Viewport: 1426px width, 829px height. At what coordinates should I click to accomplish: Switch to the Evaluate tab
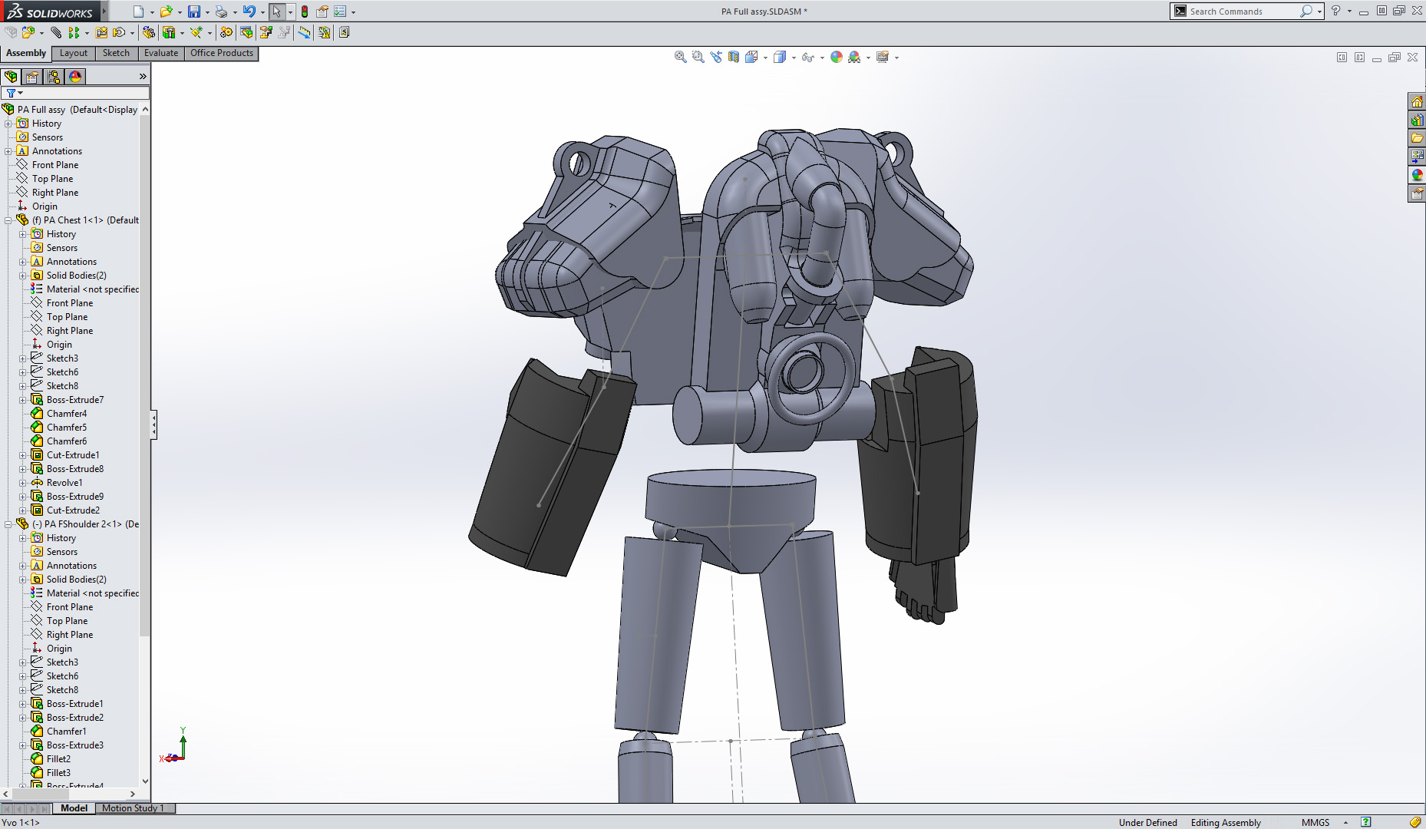pyautogui.click(x=161, y=53)
